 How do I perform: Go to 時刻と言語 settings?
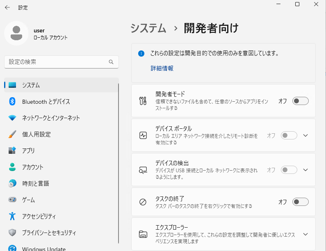[36, 183]
